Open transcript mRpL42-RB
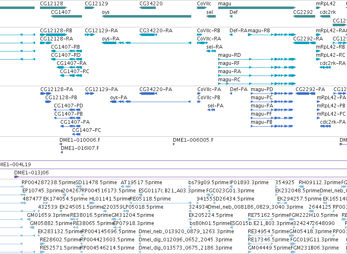Viewport: 347px width, 254px height. pyautogui.click(x=330, y=47)
